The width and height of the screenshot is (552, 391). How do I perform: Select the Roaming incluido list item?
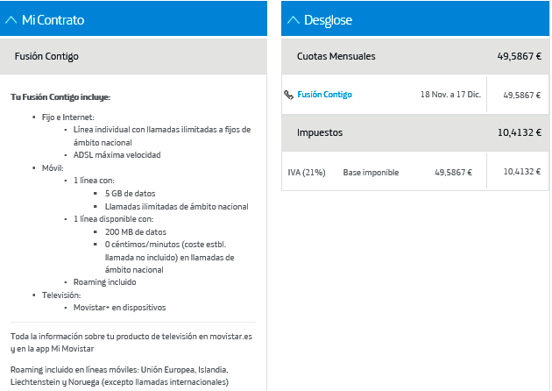coord(104,282)
